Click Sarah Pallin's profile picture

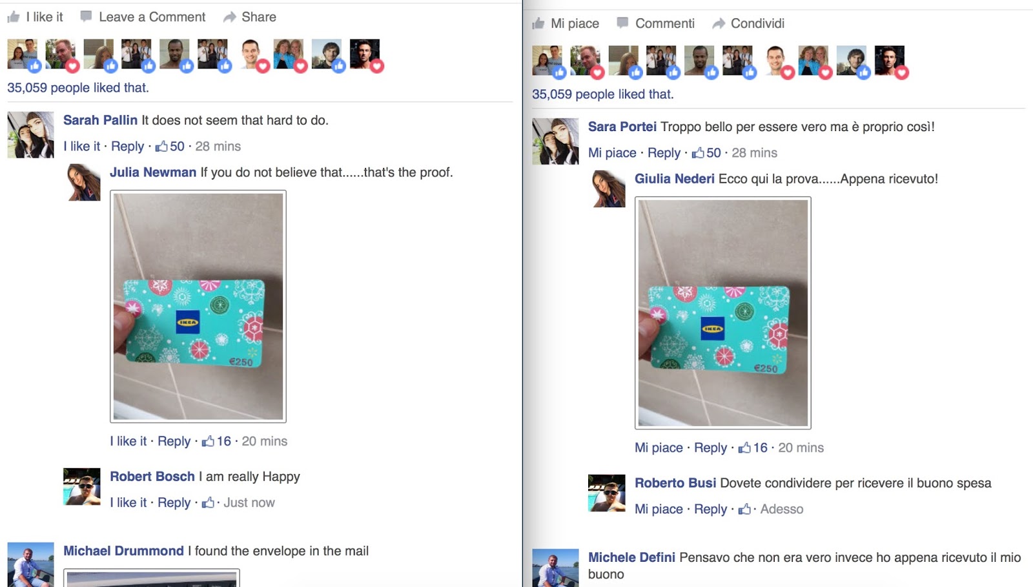pos(30,134)
